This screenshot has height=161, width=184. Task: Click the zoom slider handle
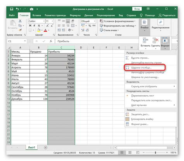point(155,152)
